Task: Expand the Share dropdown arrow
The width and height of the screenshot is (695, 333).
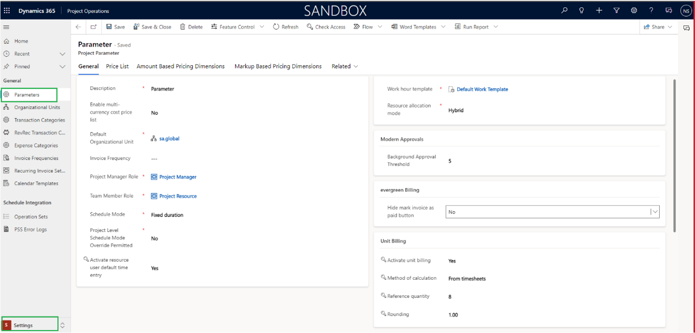Action: (670, 27)
